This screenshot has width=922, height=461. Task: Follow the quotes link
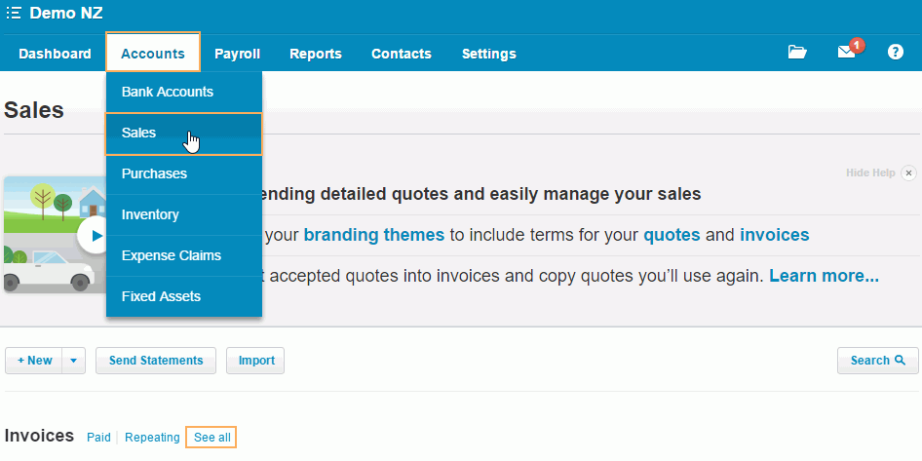click(672, 235)
